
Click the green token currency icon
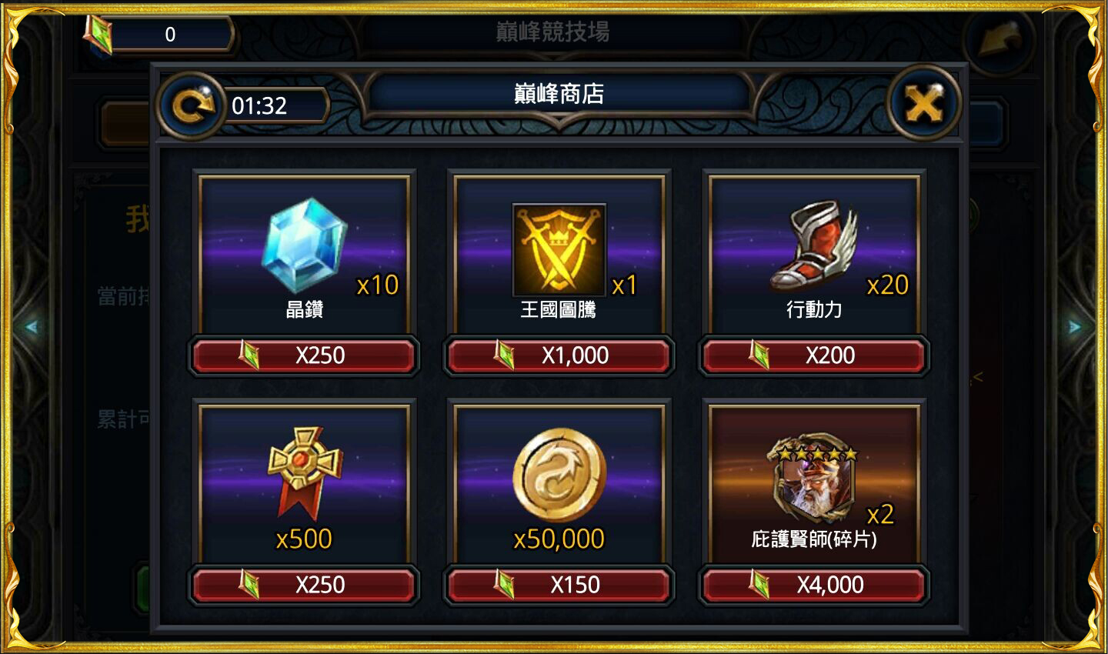(x=98, y=35)
